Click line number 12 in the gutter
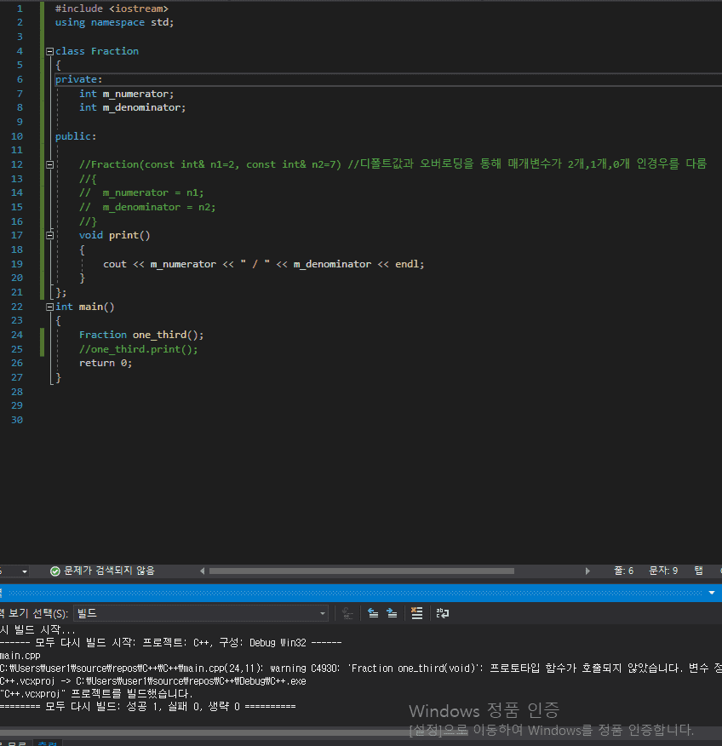The height and width of the screenshot is (746, 722). [17, 164]
